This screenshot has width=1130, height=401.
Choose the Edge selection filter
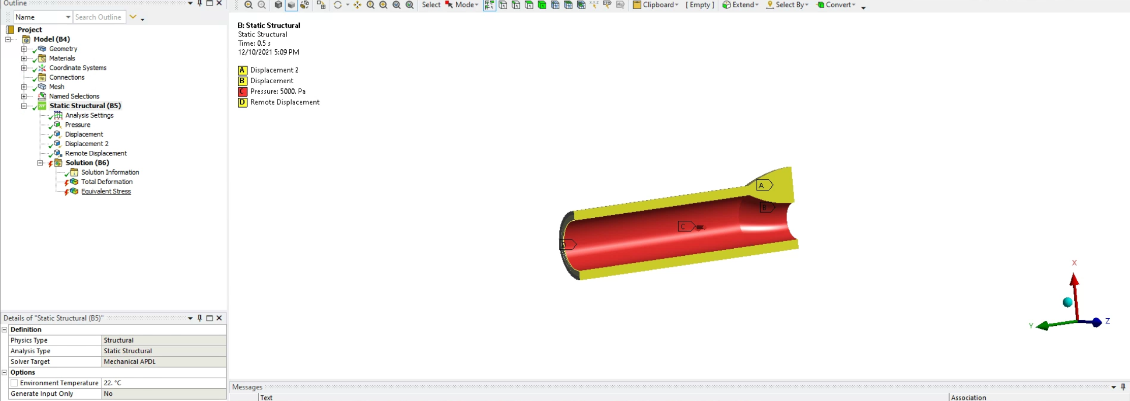click(516, 5)
